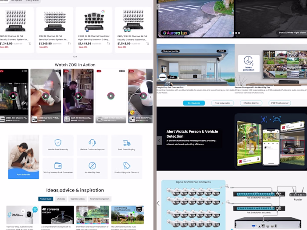Add $1,549.99 C225/C182 system to cart
307x230 pixels.
tap(148, 43)
